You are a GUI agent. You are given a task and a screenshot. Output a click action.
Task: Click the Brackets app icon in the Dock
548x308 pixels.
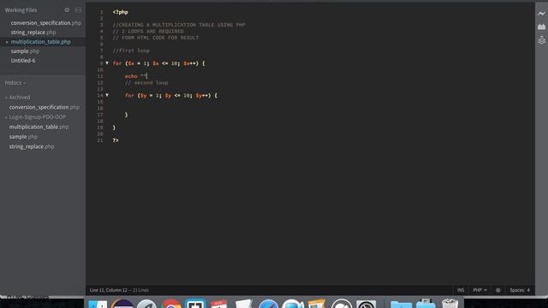195,304
